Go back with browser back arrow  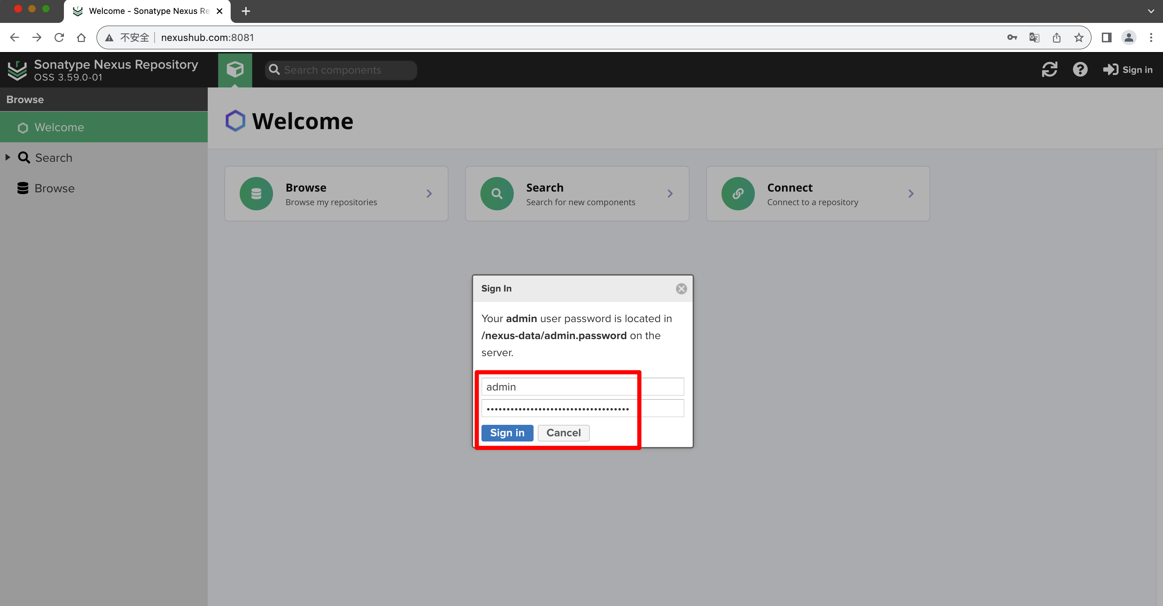[x=15, y=37]
